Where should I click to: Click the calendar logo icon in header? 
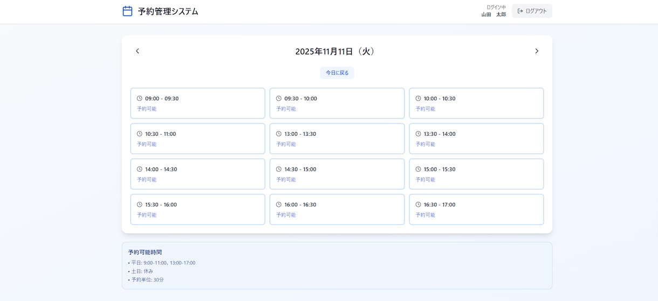pos(127,11)
